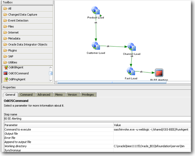This screenshot has height=156, width=195.
Task: Collapse the Utilities toolbox group
Action: pos(27,62)
